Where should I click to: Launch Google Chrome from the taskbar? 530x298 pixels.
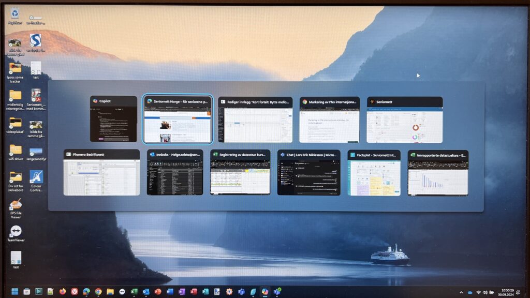tap(97, 291)
